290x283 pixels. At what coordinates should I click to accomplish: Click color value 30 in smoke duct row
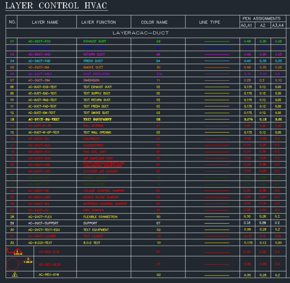point(158,67)
